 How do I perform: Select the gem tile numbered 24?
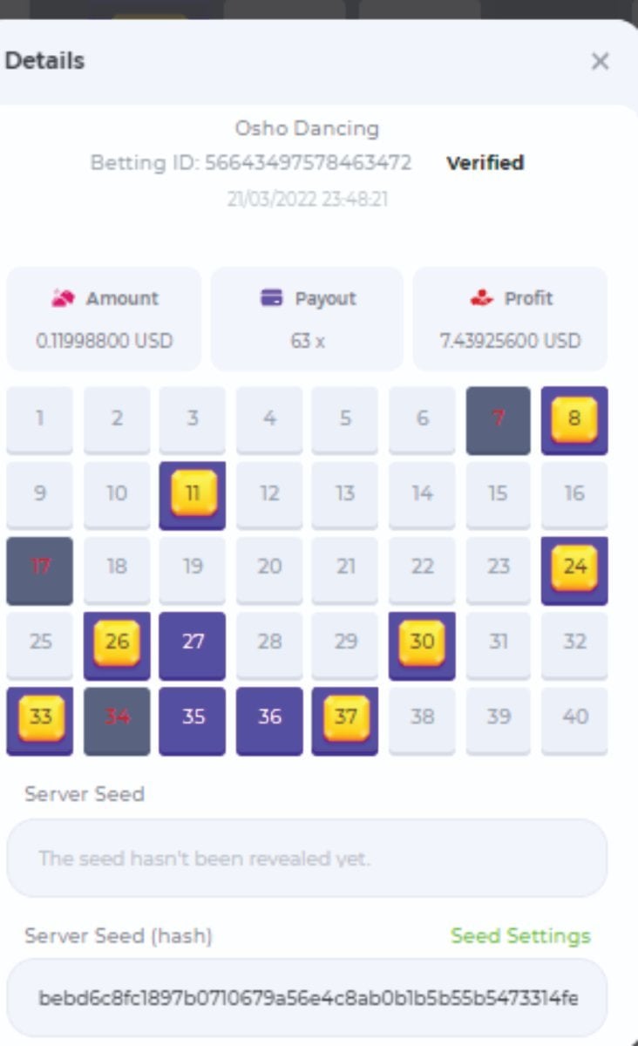pyautogui.click(x=574, y=567)
